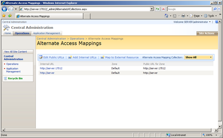223x138 pixels.
Task: Open the Favorites Center star icon
Action: (4, 16)
